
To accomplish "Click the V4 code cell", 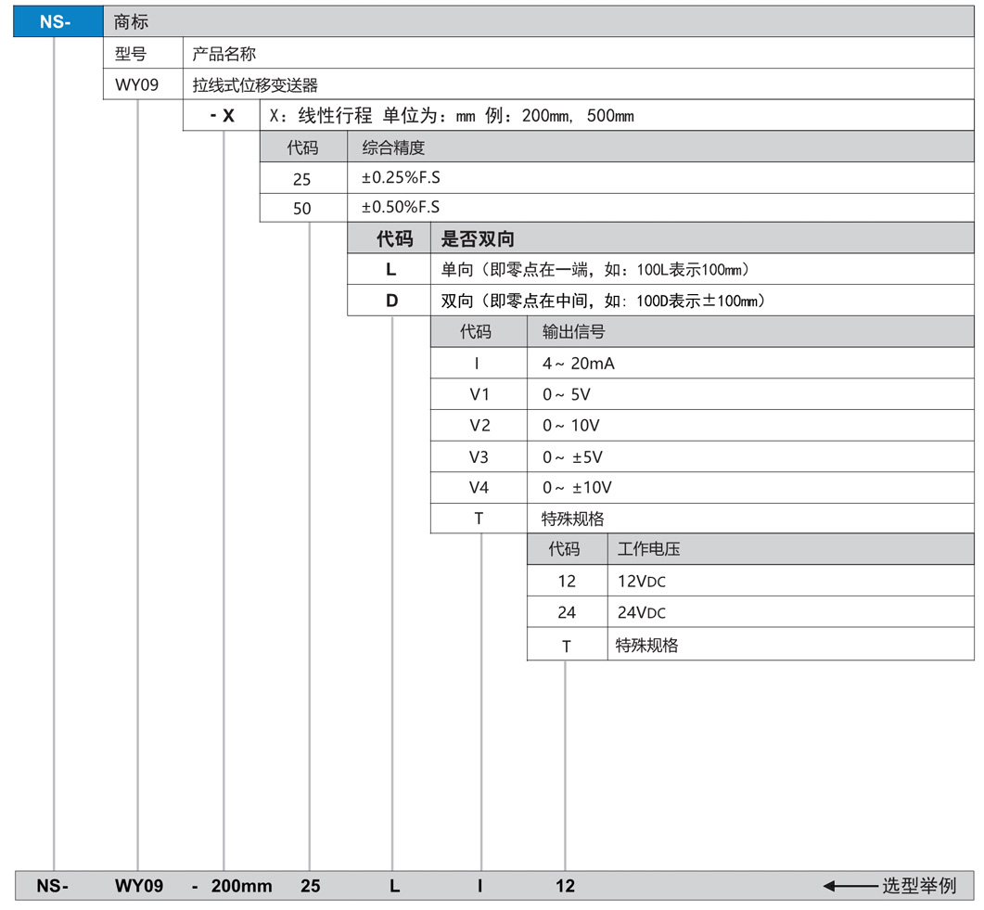I will 479,488.
